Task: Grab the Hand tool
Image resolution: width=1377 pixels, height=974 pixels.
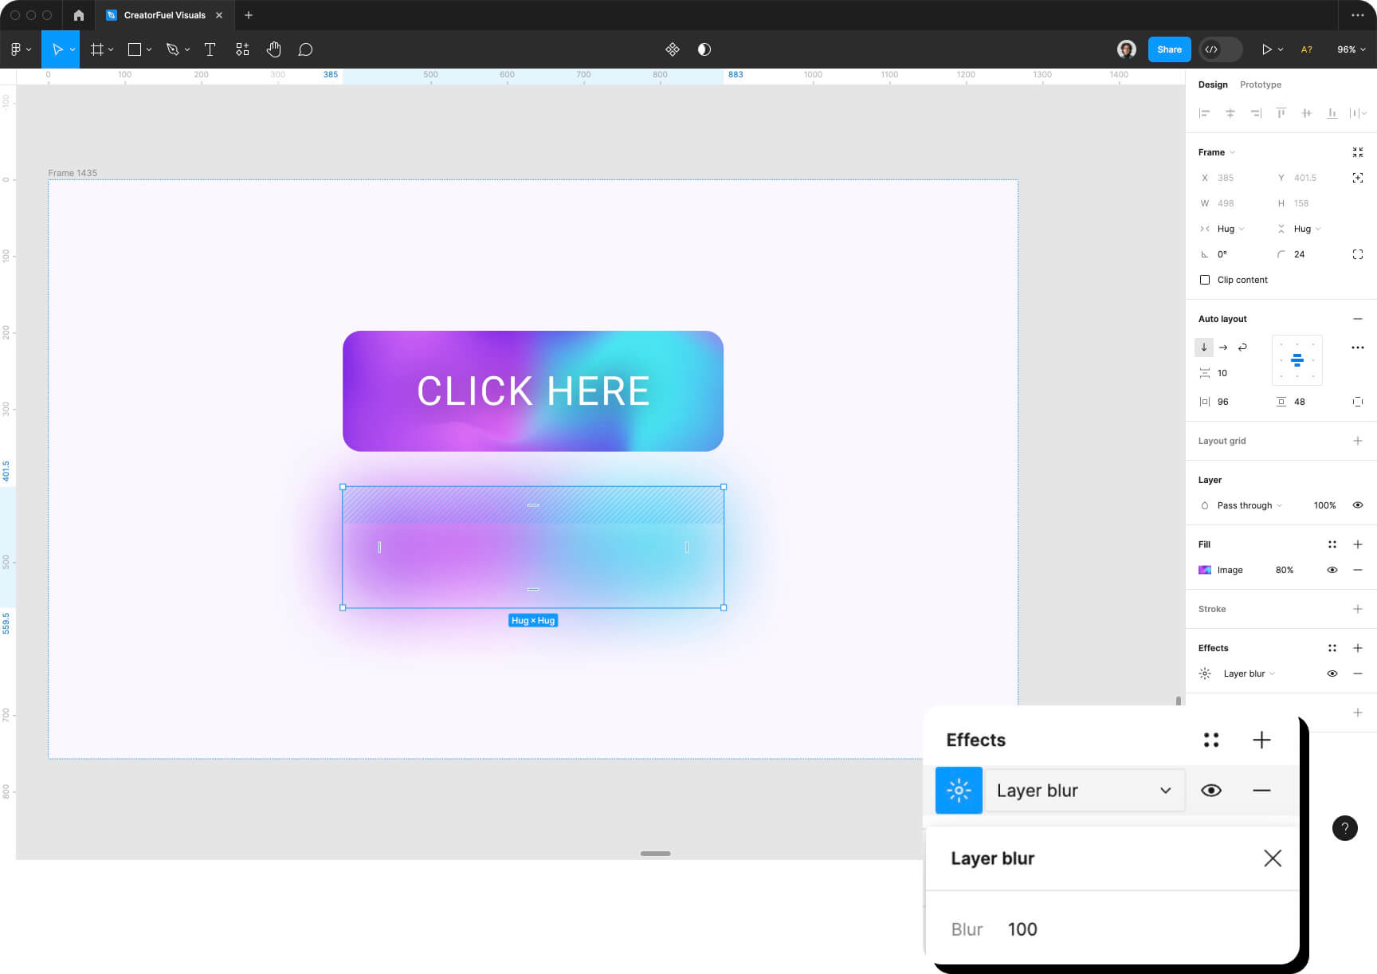Action: pos(273,49)
